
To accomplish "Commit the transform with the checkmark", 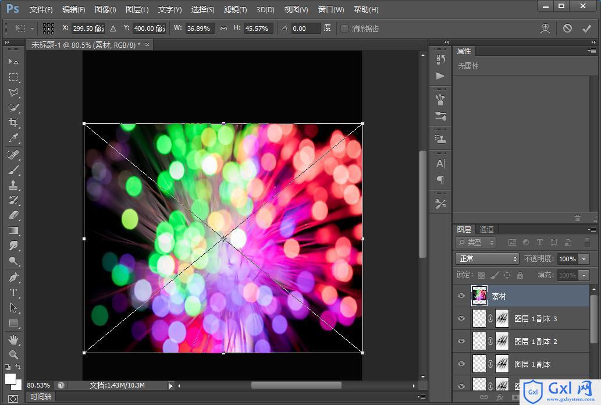I will pyautogui.click(x=586, y=29).
